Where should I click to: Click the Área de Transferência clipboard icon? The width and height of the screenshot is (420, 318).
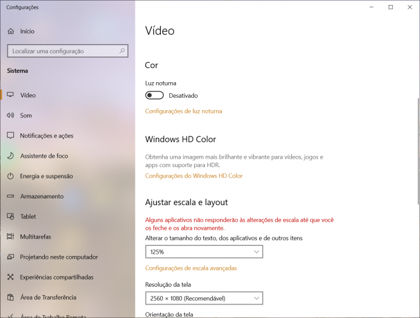click(x=11, y=297)
